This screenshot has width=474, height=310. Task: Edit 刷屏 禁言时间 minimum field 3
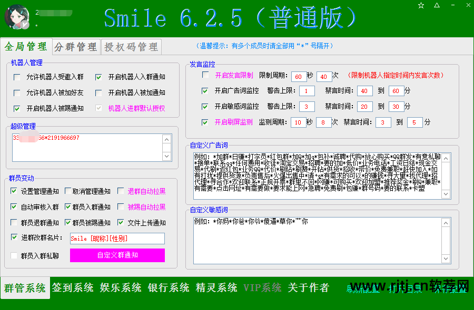[383, 122]
